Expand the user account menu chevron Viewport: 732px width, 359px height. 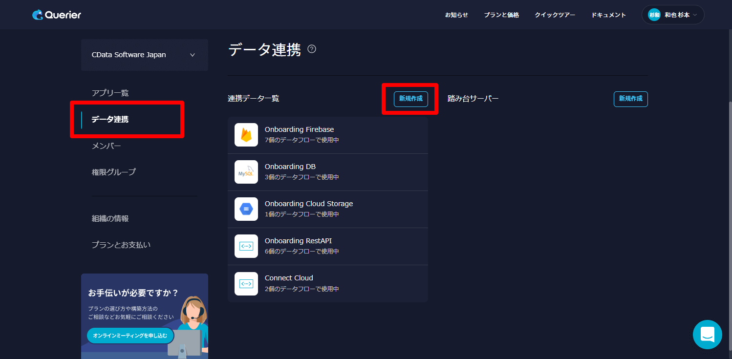[x=695, y=15]
